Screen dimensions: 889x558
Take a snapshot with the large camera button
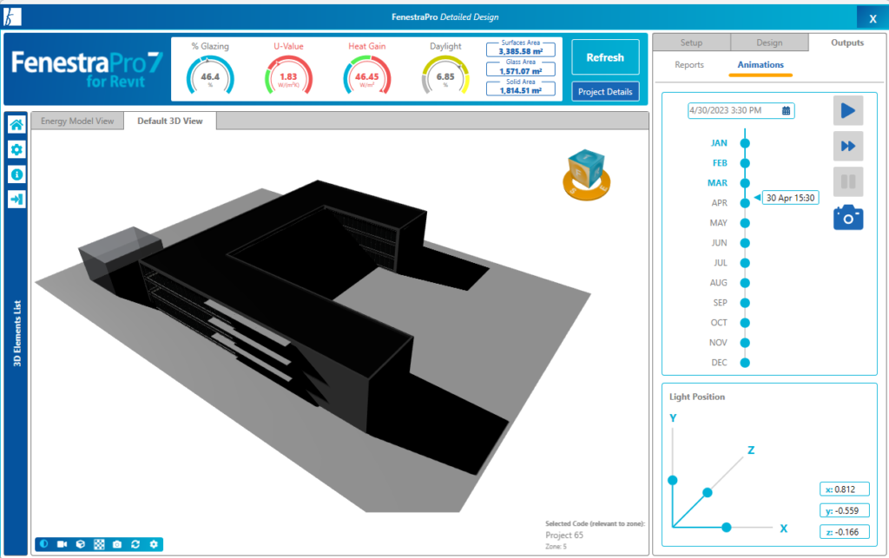point(848,218)
